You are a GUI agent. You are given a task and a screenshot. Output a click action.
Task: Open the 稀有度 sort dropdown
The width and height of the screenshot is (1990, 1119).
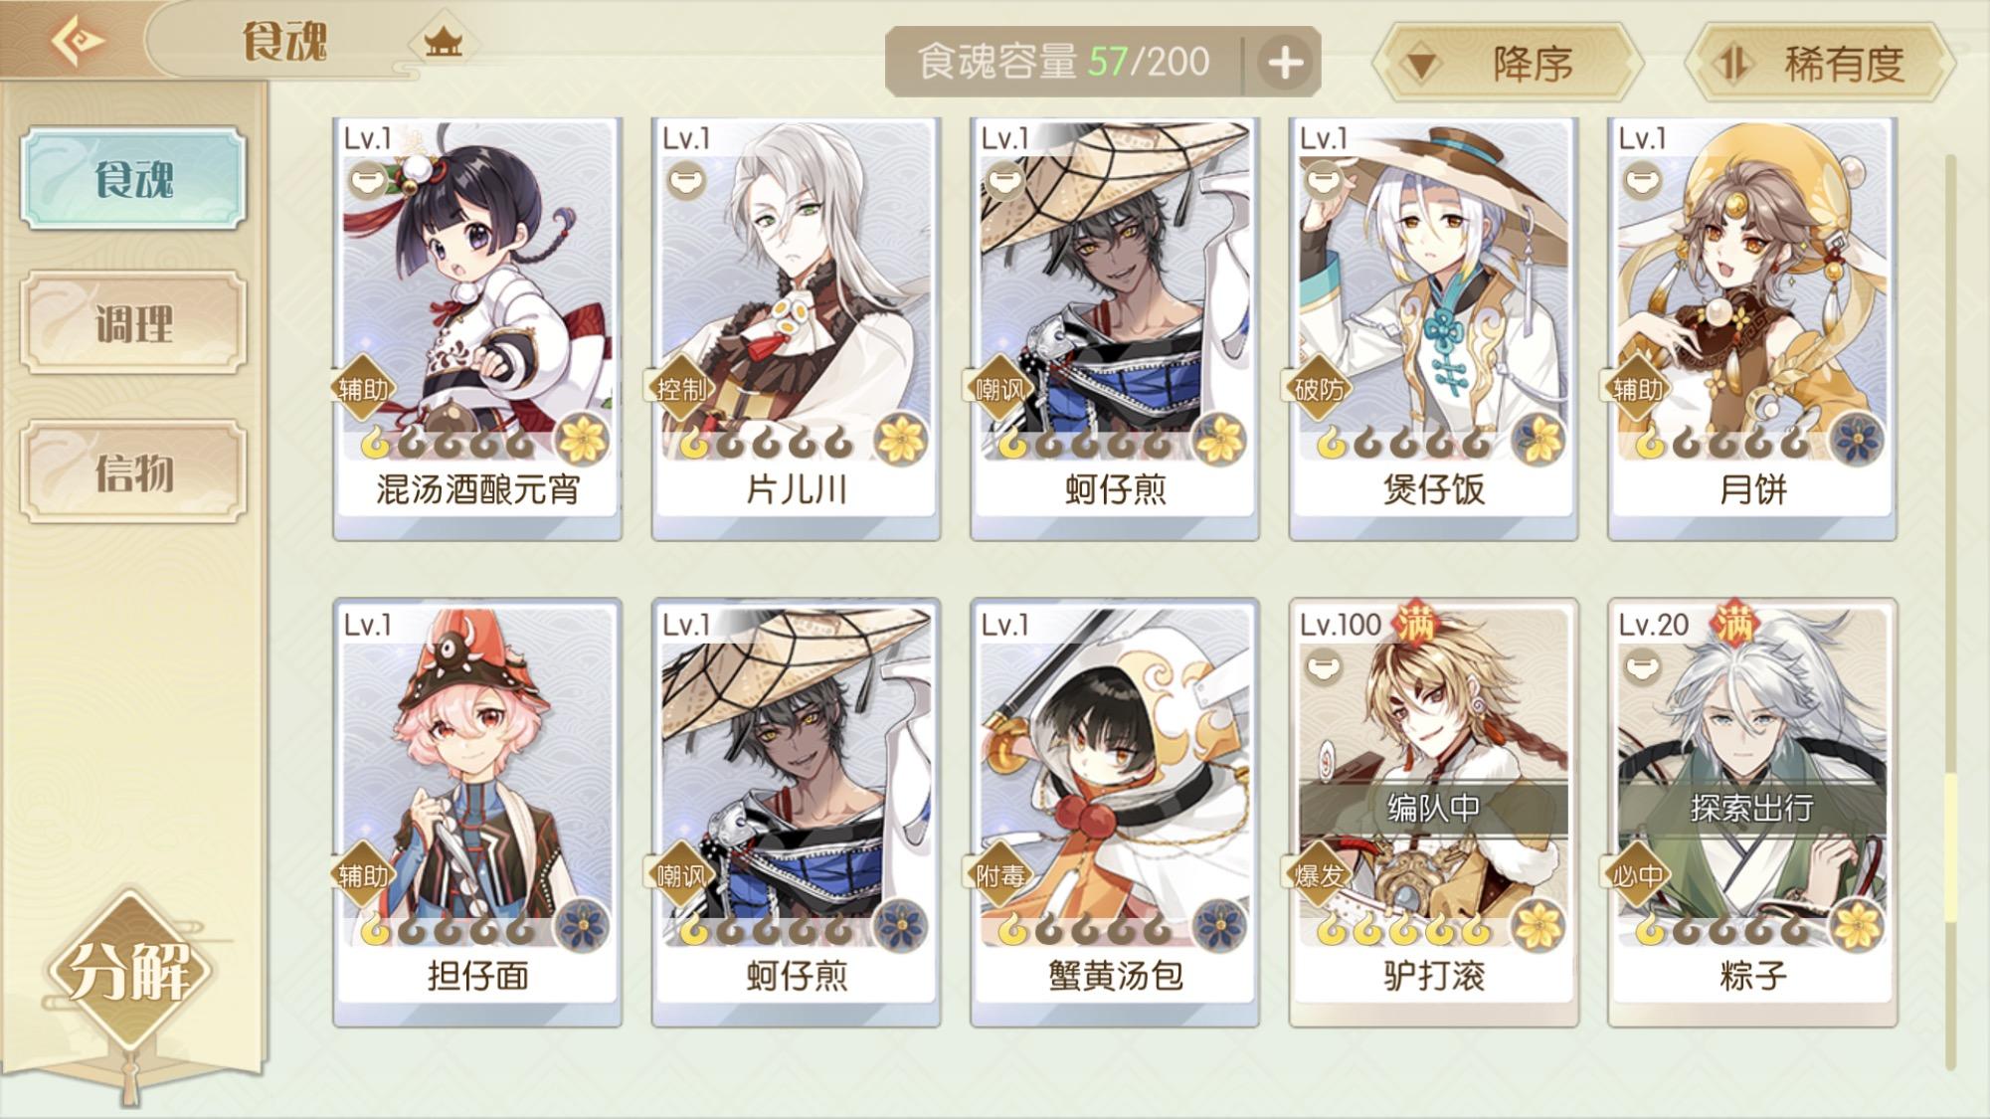(1820, 63)
